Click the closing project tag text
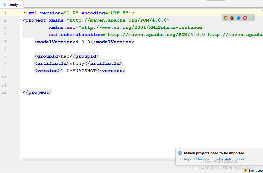The image size is (263, 173). [x=37, y=92]
